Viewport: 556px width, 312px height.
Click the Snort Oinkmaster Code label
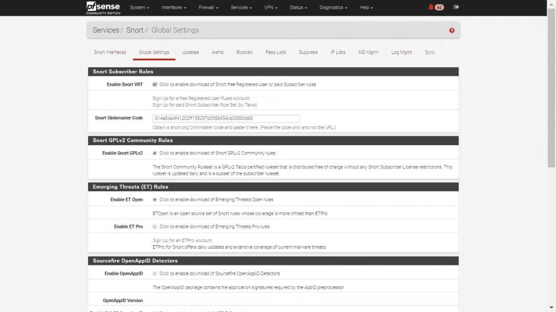(x=119, y=118)
